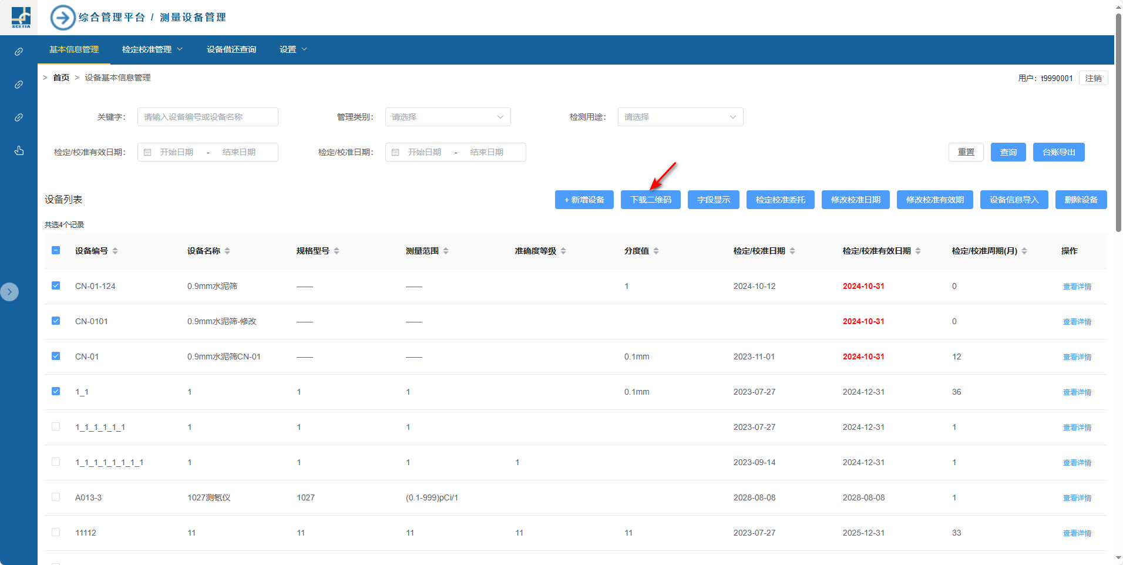Sort the 分度值 column using its sort icon
Image resolution: width=1123 pixels, height=565 pixels.
coord(656,251)
